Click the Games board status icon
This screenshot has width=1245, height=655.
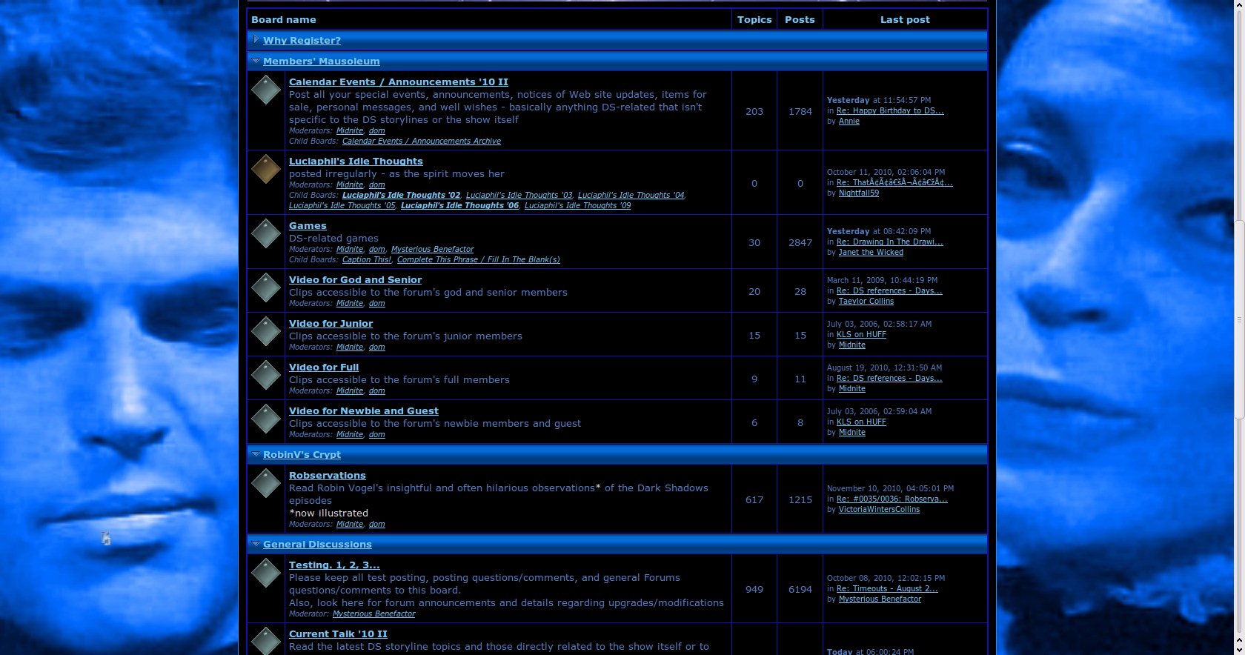click(265, 234)
